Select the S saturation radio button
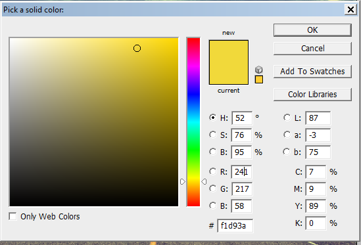This screenshot has width=361, height=245. (x=213, y=135)
